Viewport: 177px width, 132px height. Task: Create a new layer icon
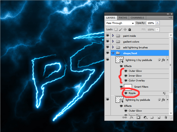159,117
